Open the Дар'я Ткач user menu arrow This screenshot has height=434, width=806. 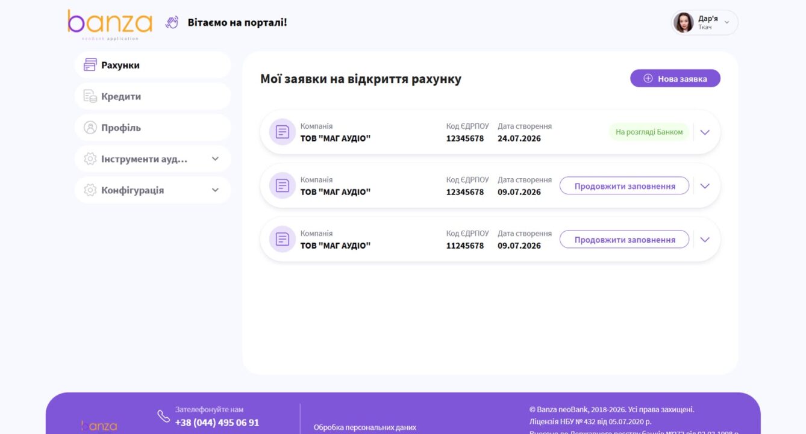pyautogui.click(x=726, y=23)
